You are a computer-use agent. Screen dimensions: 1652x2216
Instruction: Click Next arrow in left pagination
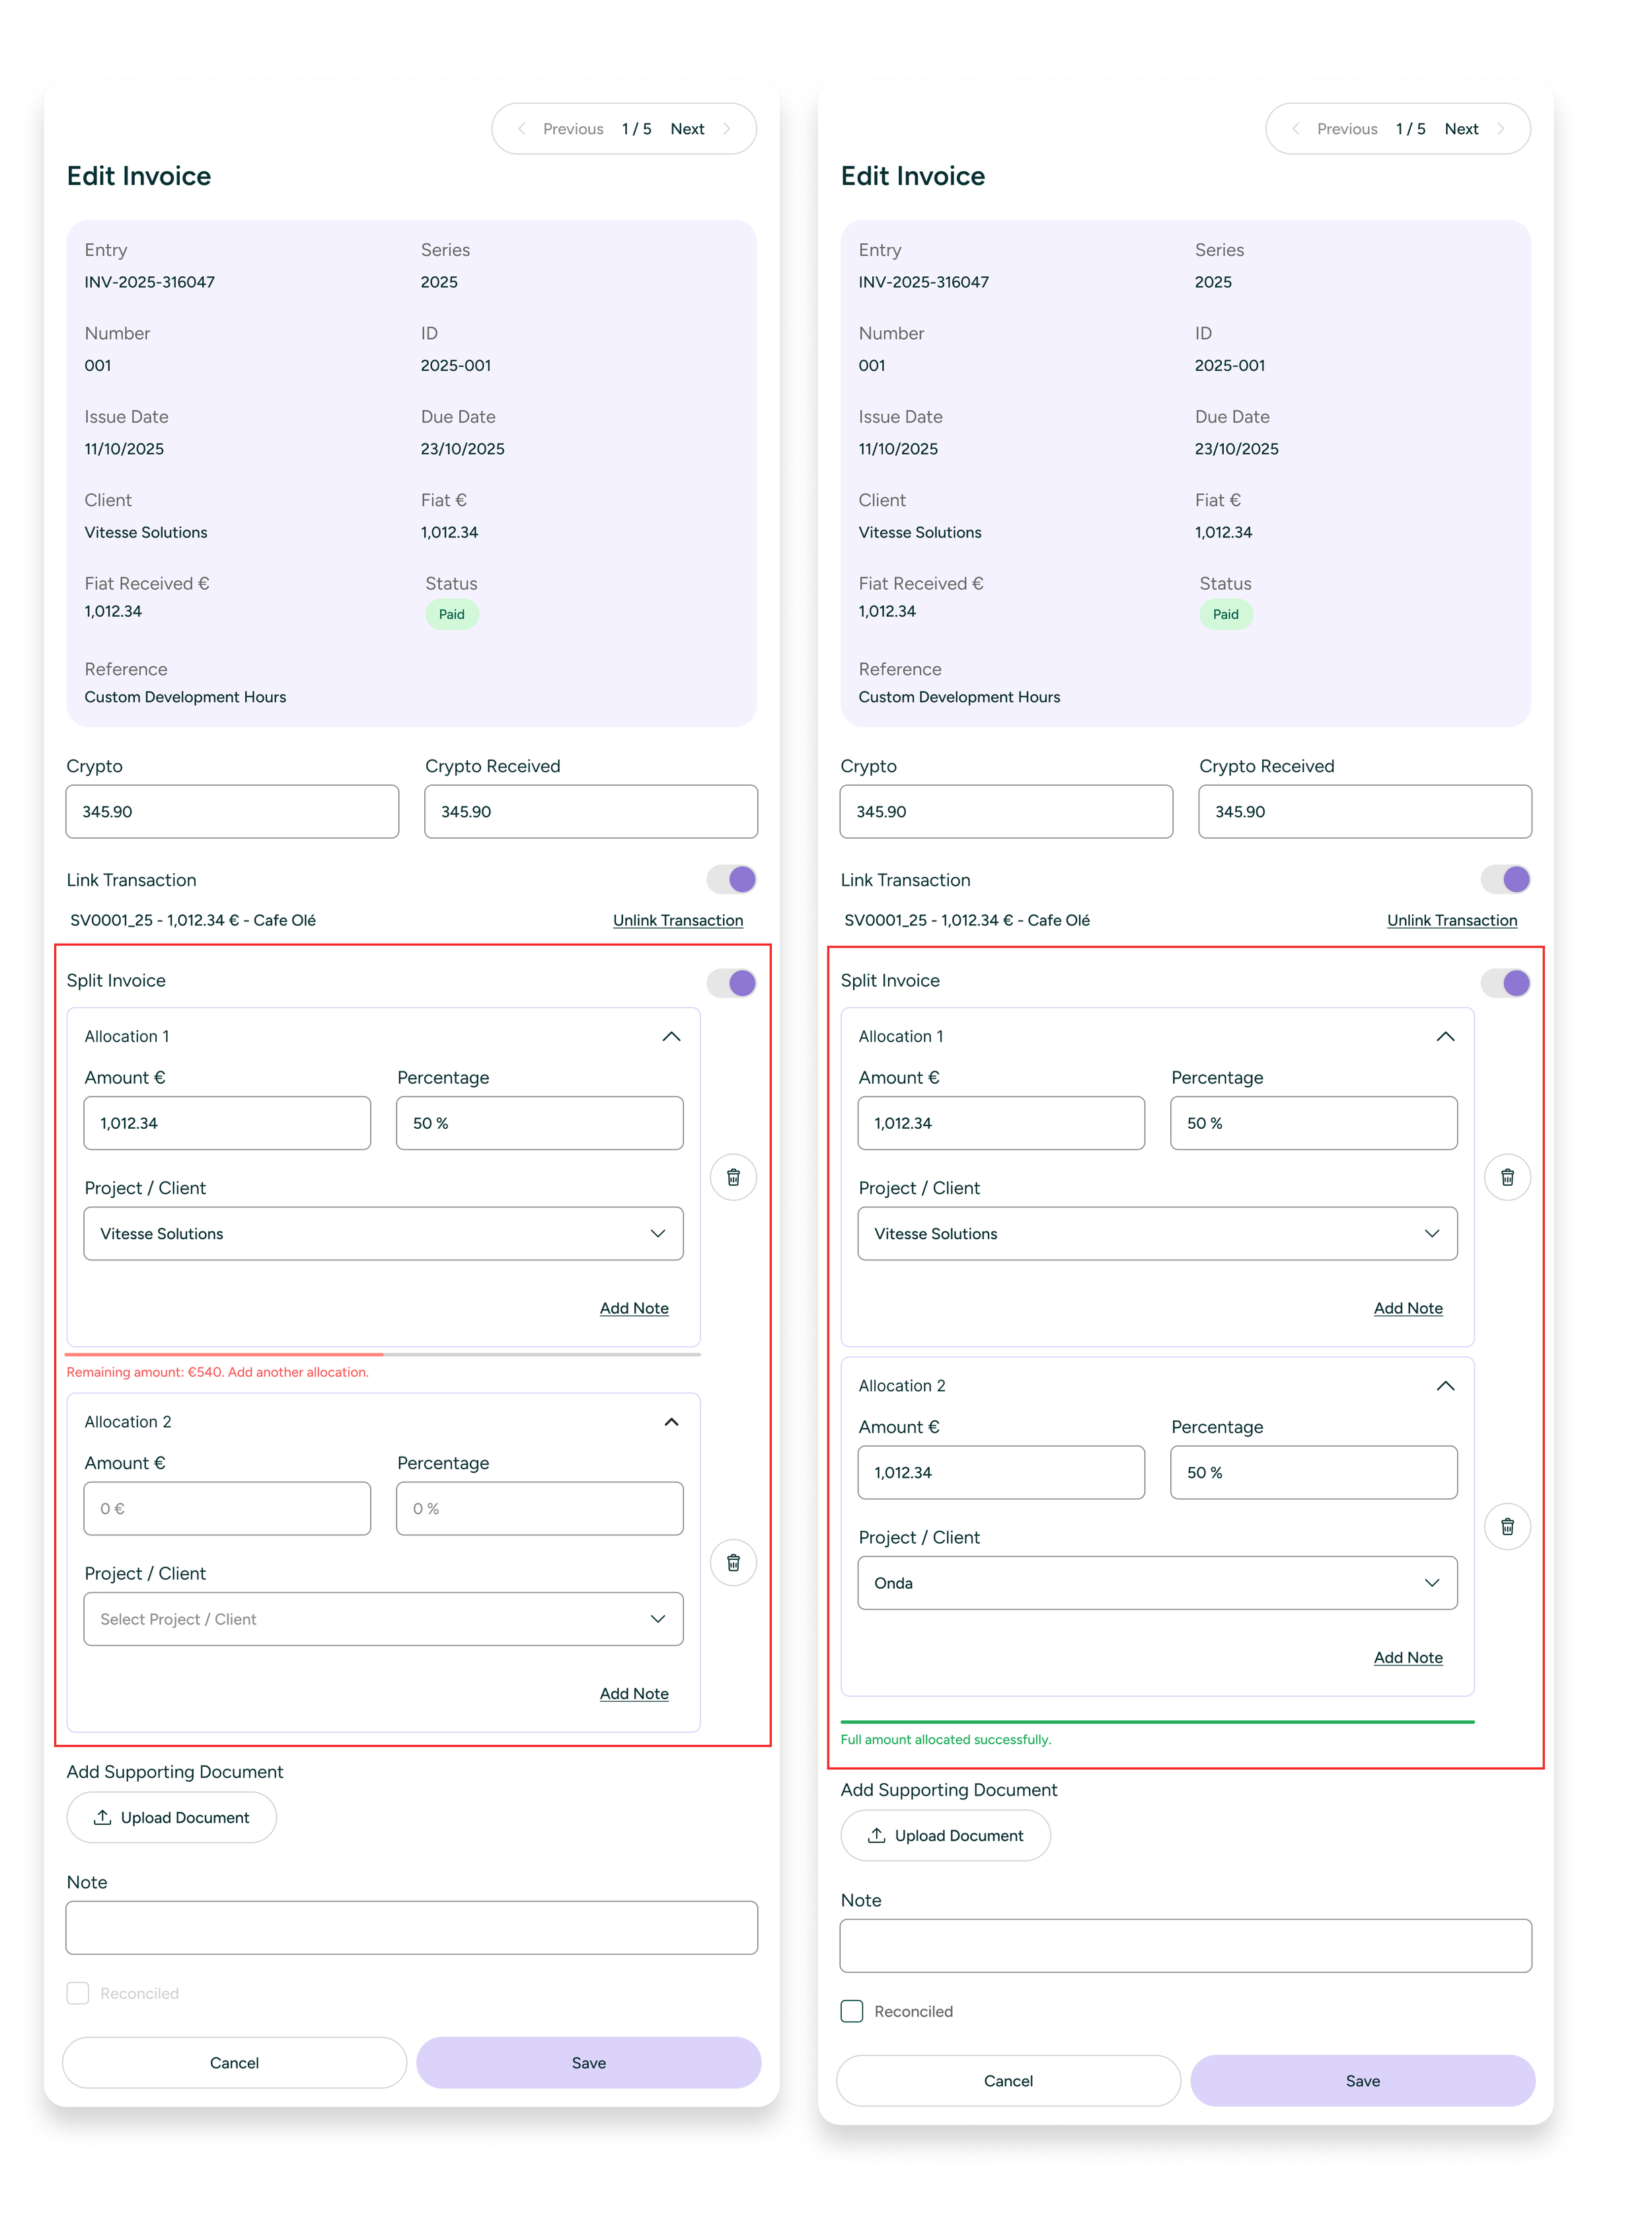click(x=727, y=129)
